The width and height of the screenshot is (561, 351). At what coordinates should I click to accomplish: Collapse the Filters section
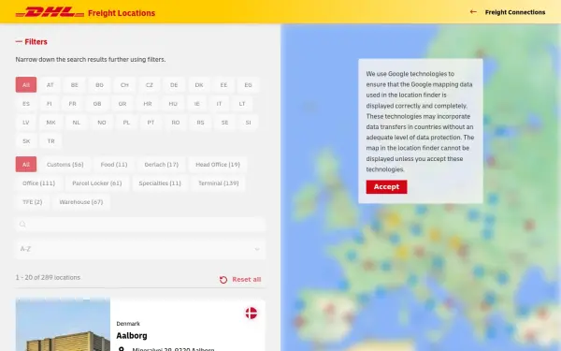click(x=31, y=42)
